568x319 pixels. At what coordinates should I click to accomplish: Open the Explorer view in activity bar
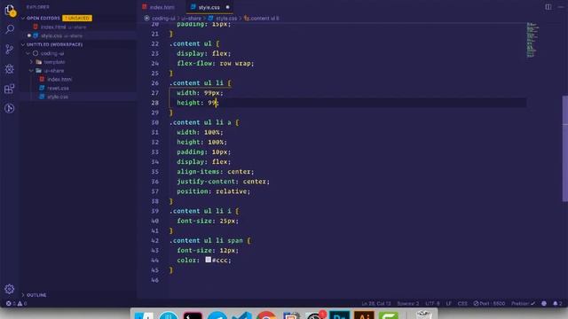[x=10, y=11]
